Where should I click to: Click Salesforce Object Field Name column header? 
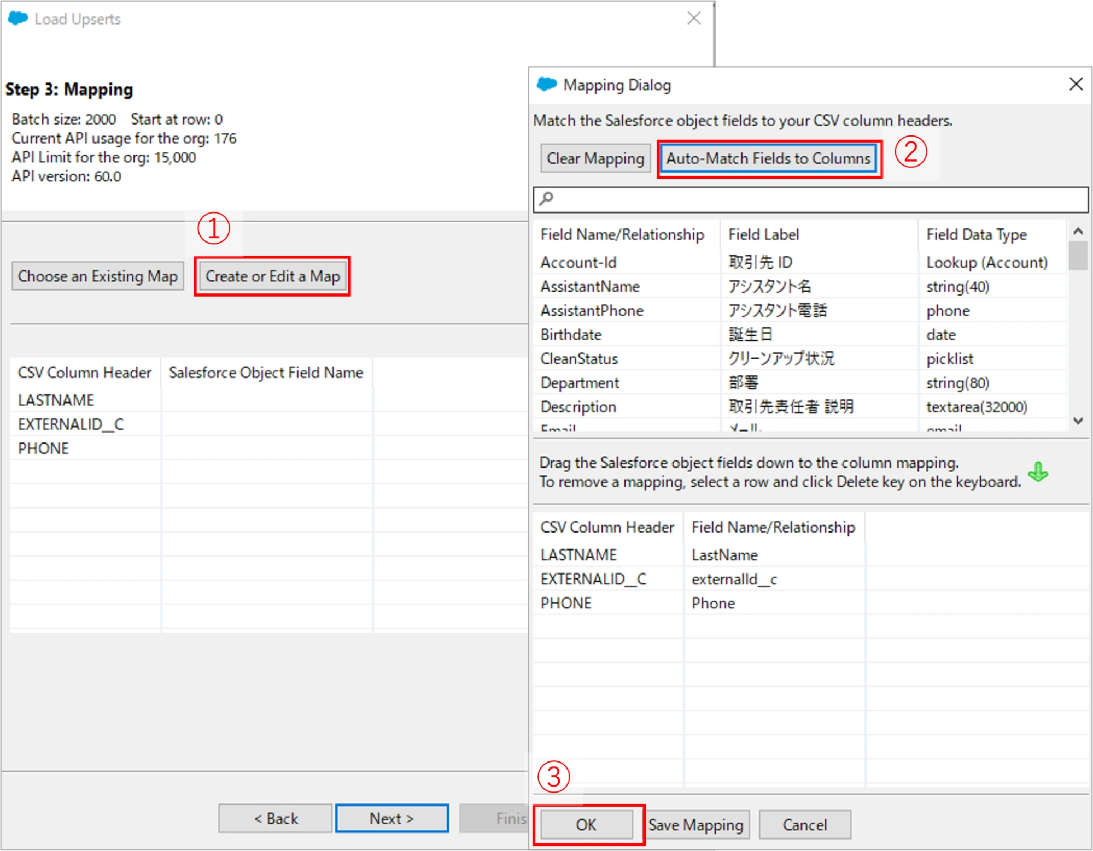[266, 373]
